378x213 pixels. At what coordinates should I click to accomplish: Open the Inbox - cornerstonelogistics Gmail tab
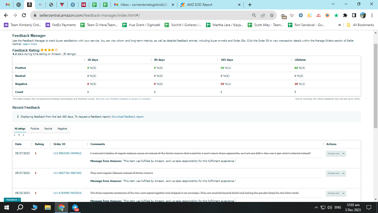[145, 5]
